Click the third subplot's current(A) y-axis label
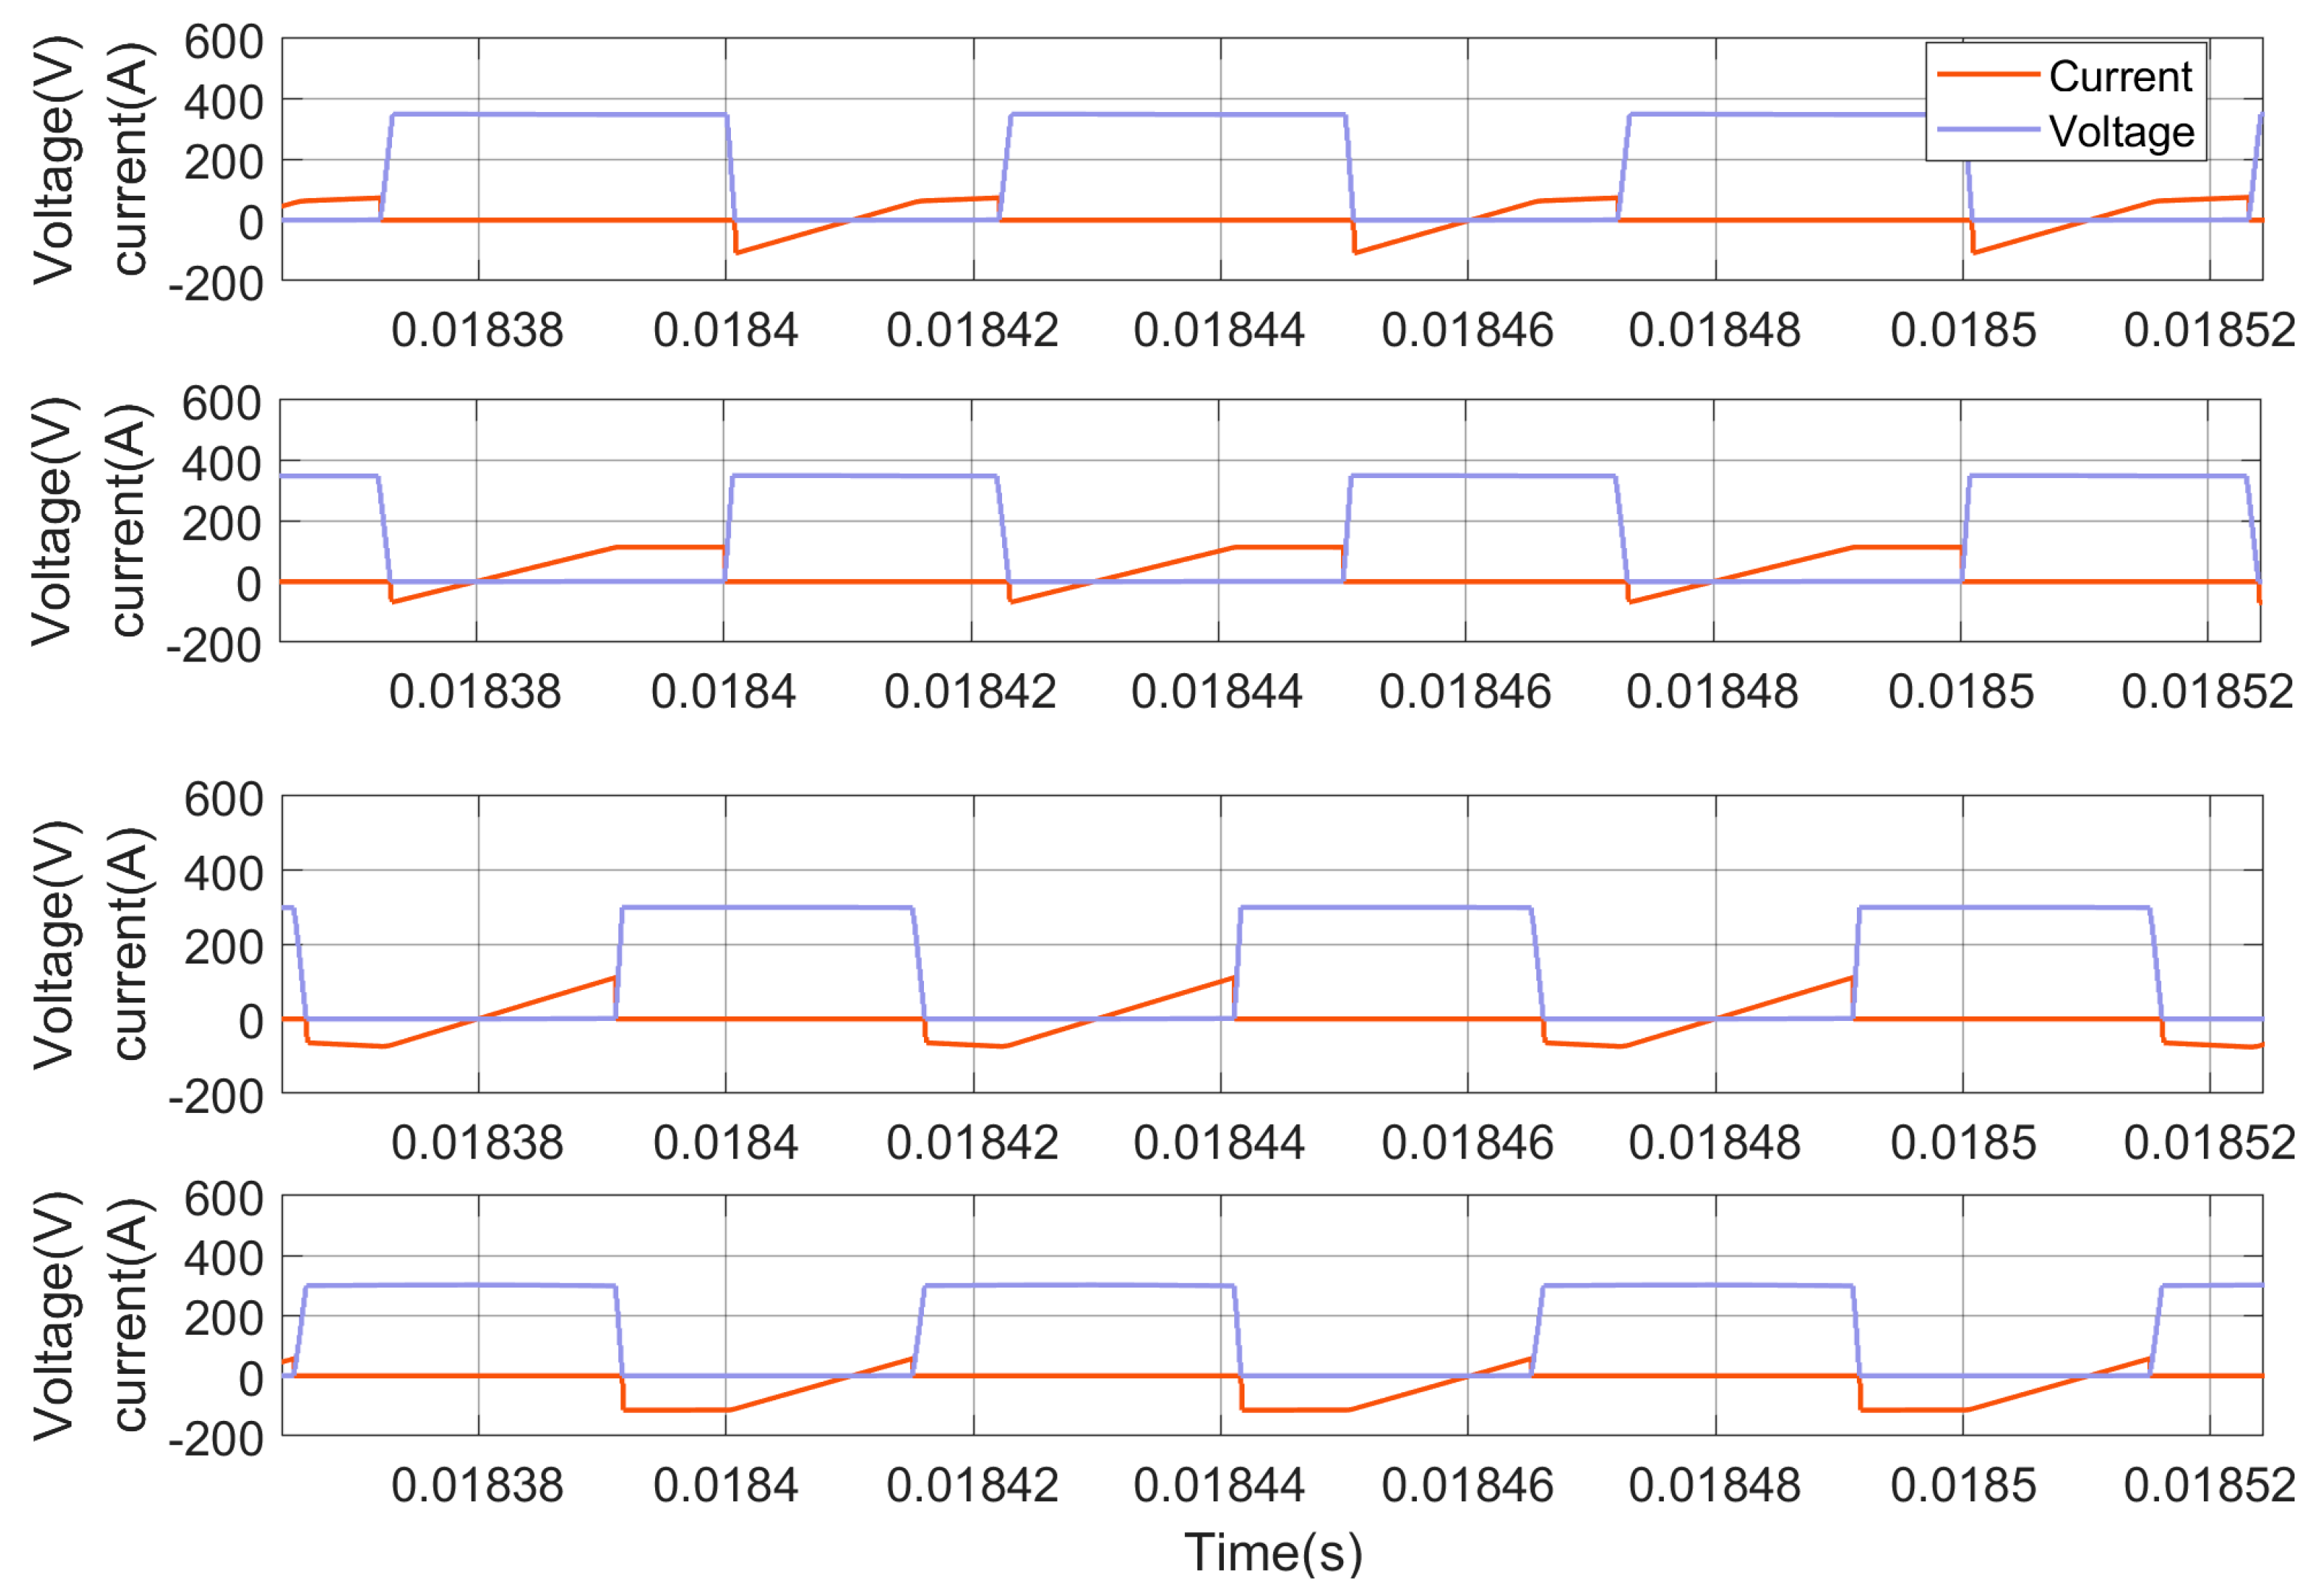The image size is (2324, 1594). tap(130, 944)
